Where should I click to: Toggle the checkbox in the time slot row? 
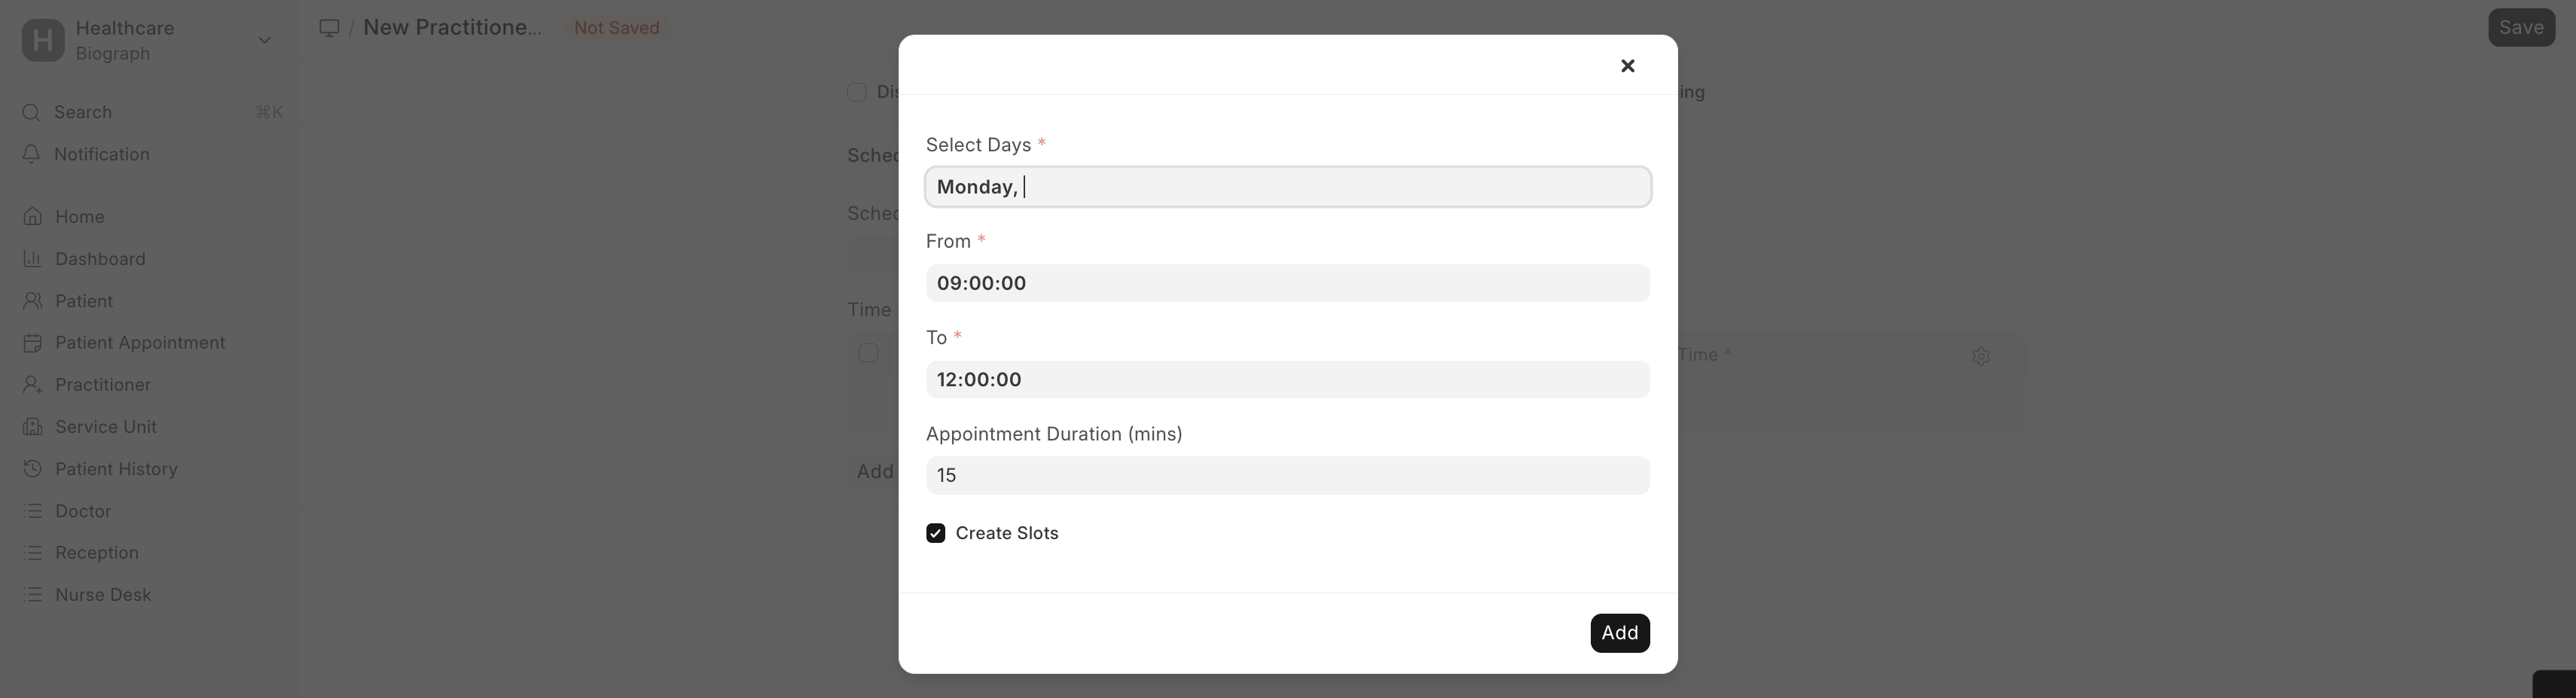tap(867, 352)
